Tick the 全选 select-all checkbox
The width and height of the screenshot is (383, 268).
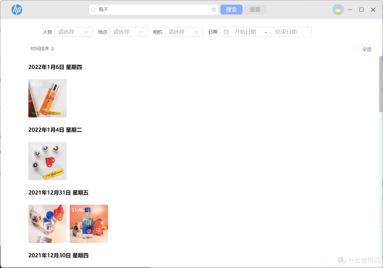coord(357,49)
